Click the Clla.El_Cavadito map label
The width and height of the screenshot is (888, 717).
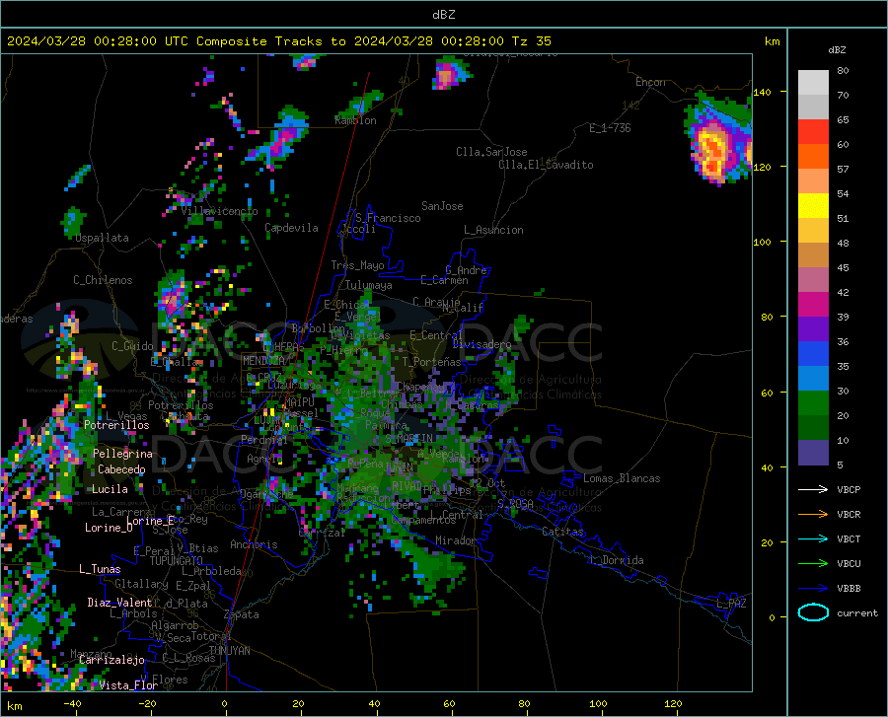pos(546,165)
